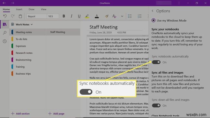The height and width of the screenshot is (118, 210).
Task: Switch to the View tab
Action: (x=44, y=9)
